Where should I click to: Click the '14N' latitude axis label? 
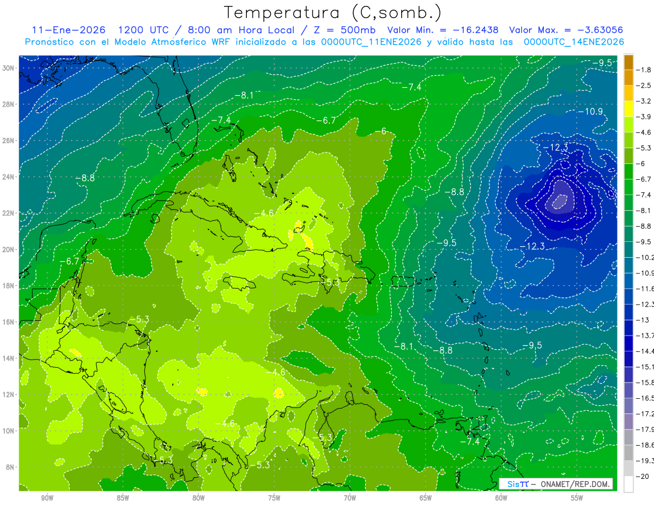[9, 358]
